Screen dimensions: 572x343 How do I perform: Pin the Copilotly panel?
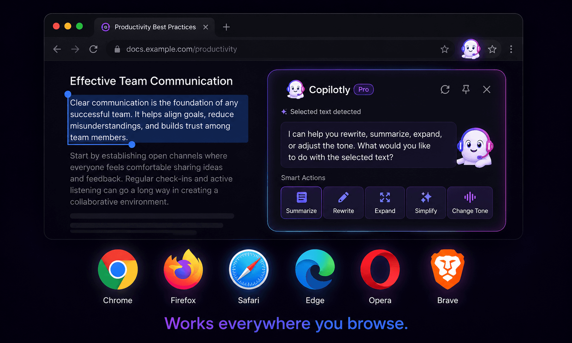tap(466, 89)
